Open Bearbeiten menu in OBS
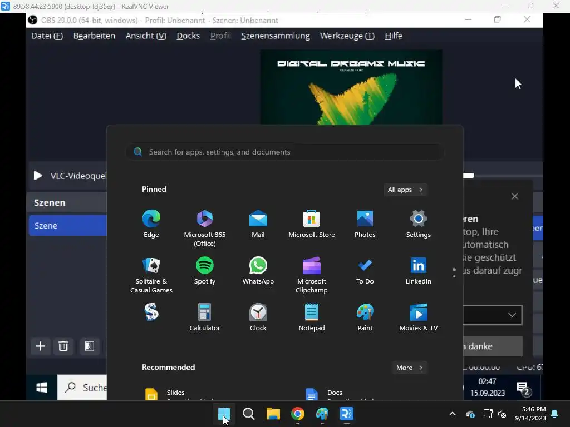Screen dimensions: 570x427 coord(94,36)
